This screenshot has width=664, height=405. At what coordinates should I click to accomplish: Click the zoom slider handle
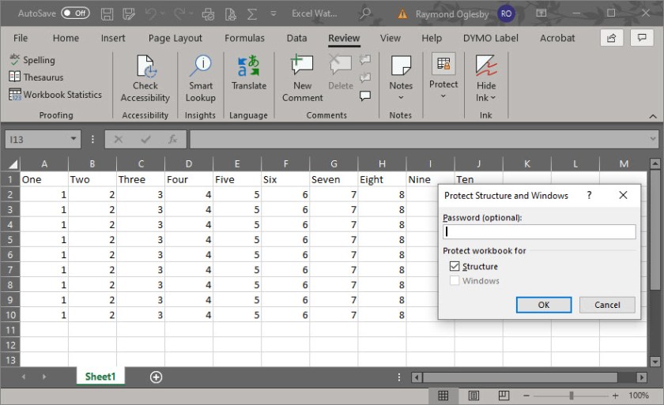tap(572, 396)
